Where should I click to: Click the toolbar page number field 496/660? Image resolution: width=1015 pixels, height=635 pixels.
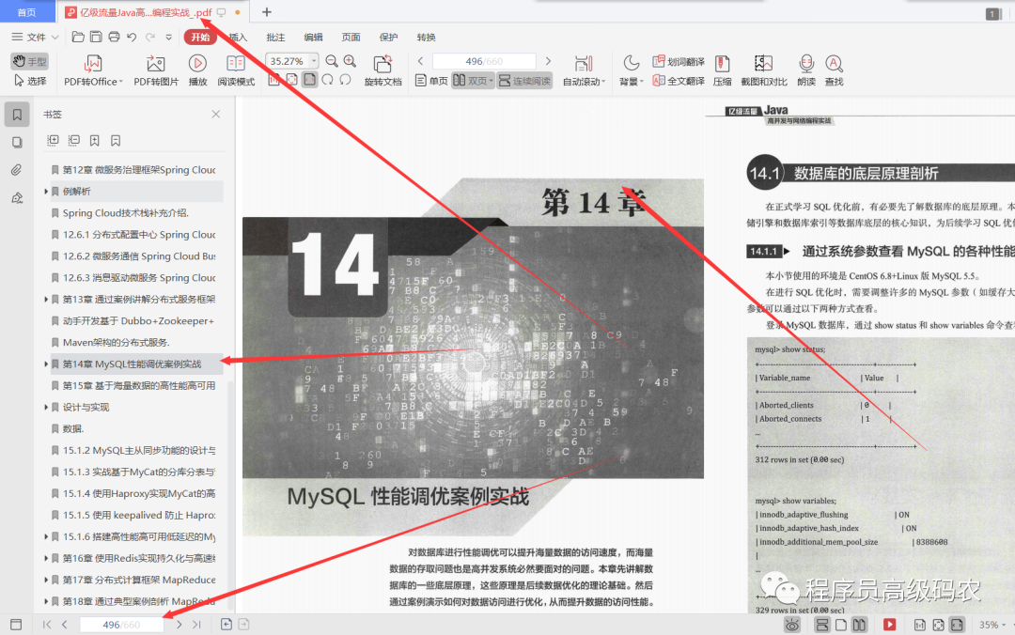(x=484, y=61)
